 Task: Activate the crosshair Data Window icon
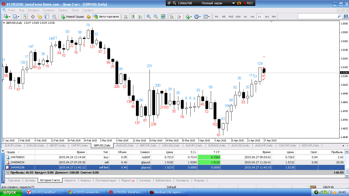tap(33, 17)
